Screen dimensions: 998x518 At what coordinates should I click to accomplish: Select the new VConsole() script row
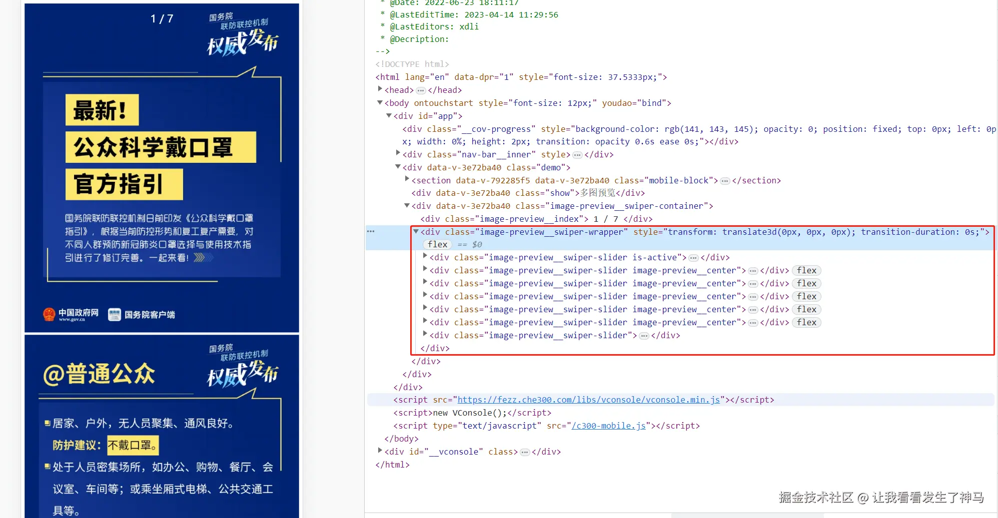(472, 413)
